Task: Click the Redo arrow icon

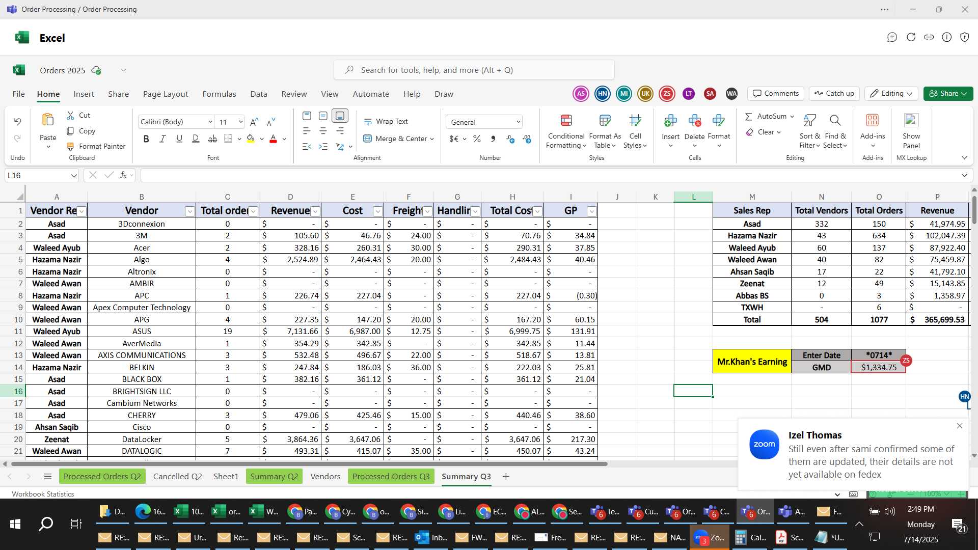Action: (17, 139)
